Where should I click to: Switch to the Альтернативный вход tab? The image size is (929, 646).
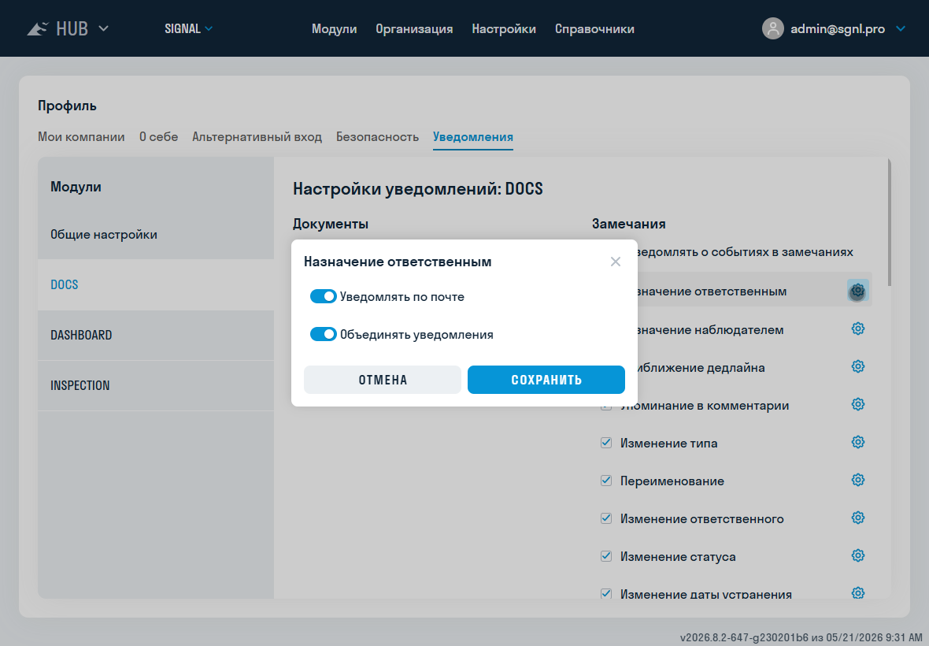coord(257,137)
